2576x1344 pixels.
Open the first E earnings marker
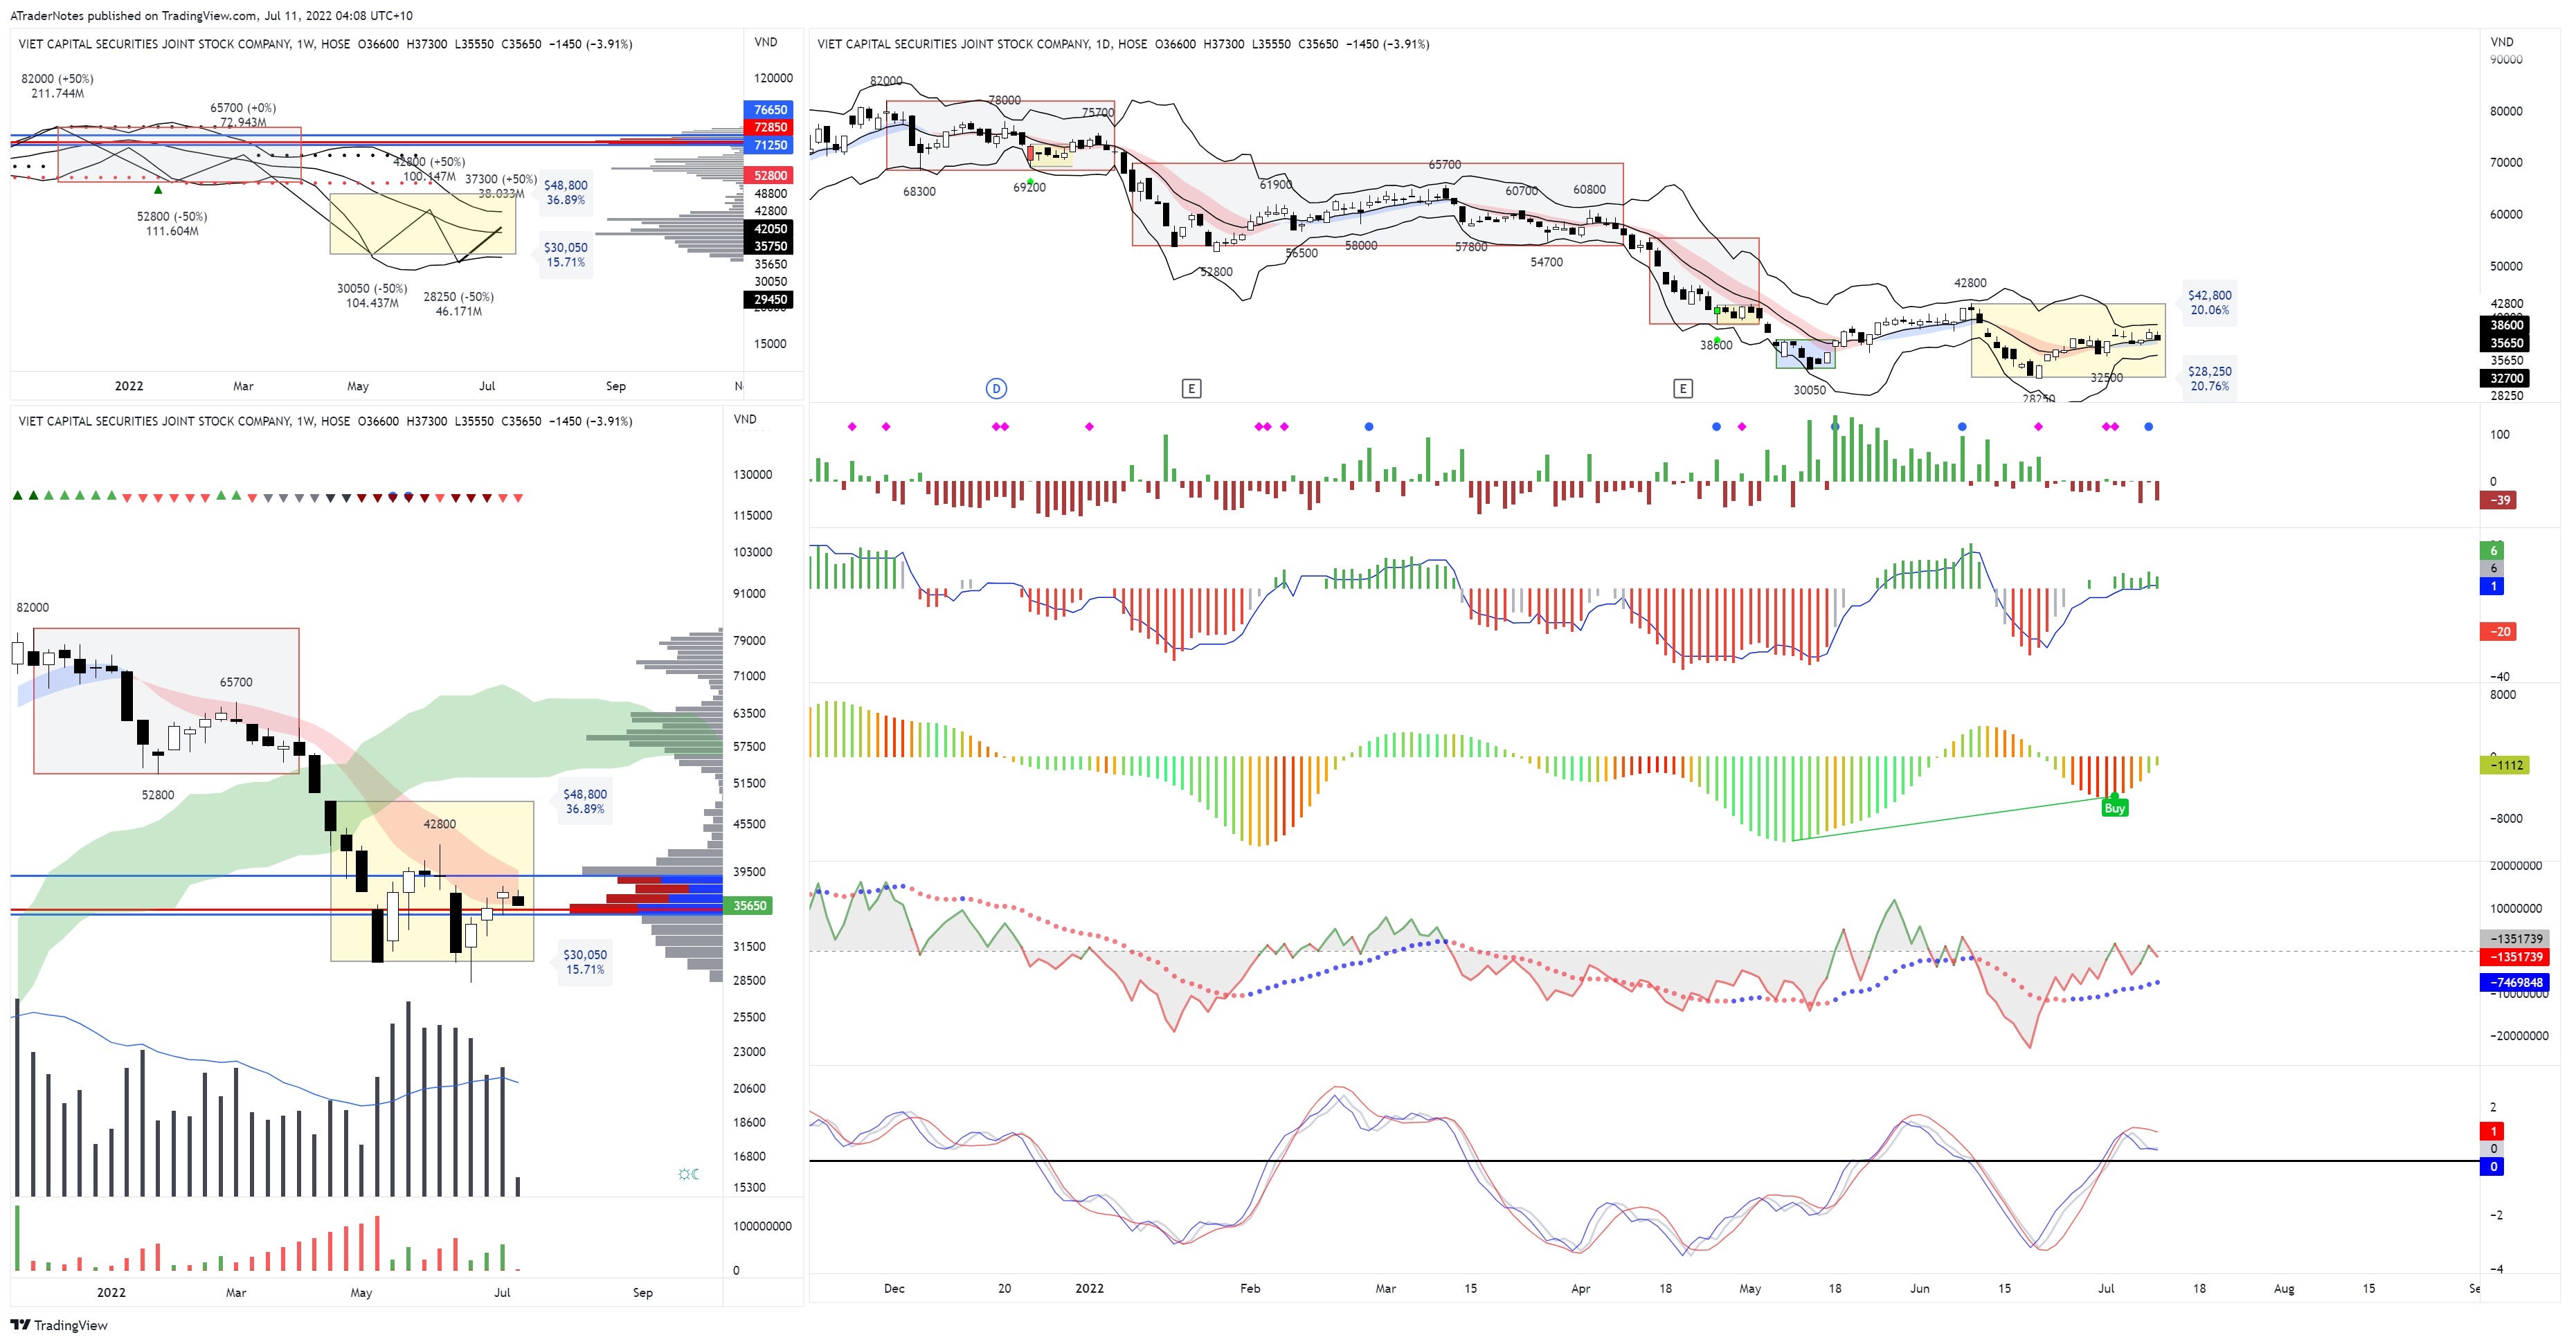point(1193,389)
